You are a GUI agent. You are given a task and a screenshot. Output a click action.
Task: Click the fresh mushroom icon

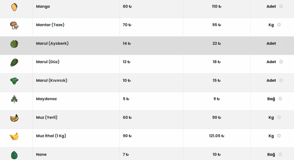click(x=14, y=26)
